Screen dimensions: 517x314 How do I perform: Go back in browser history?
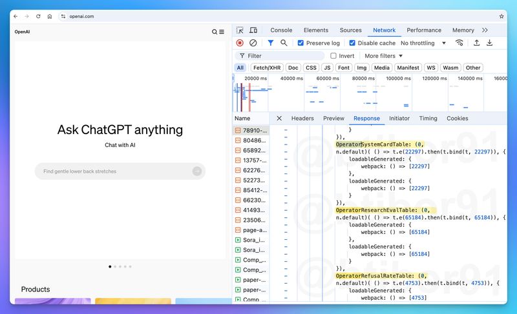point(16,16)
